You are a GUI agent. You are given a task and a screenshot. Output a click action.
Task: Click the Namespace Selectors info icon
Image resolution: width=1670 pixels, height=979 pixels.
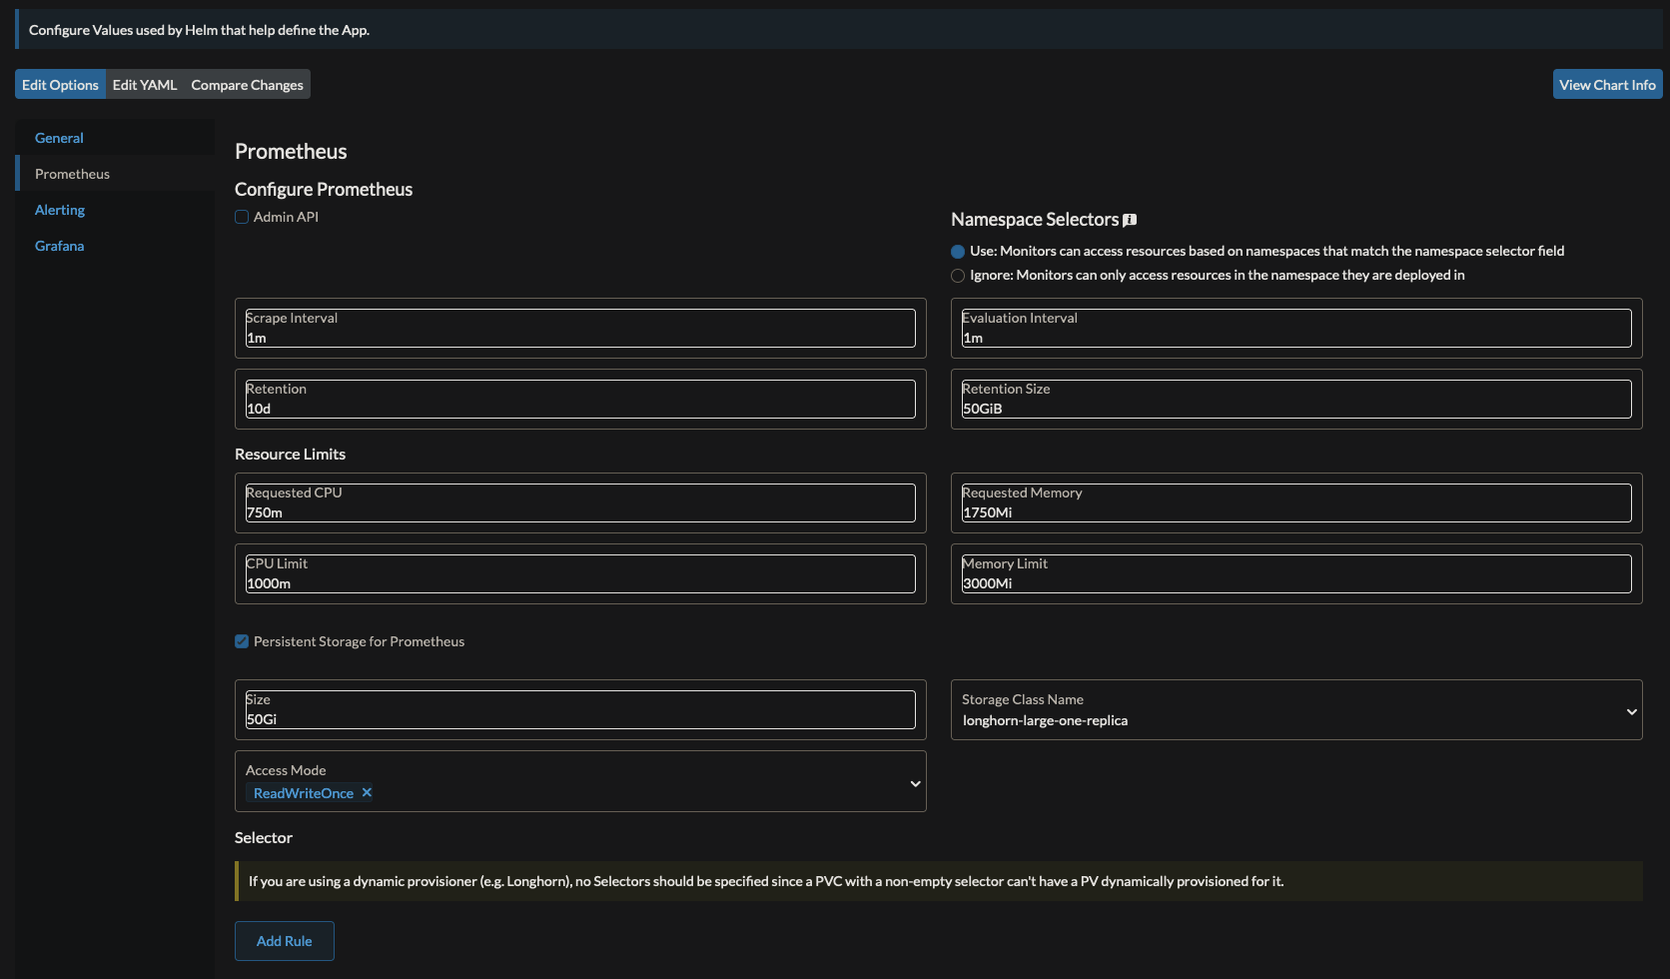pyautogui.click(x=1130, y=219)
